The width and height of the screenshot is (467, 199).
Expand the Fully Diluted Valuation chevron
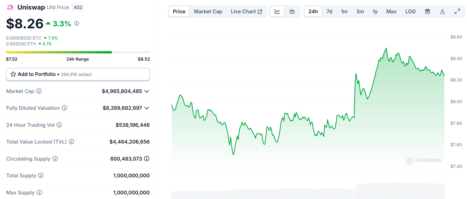click(147, 108)
